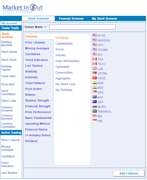Open the Formula Screener tab
The image size is (147, 180).
click(71, 19)
